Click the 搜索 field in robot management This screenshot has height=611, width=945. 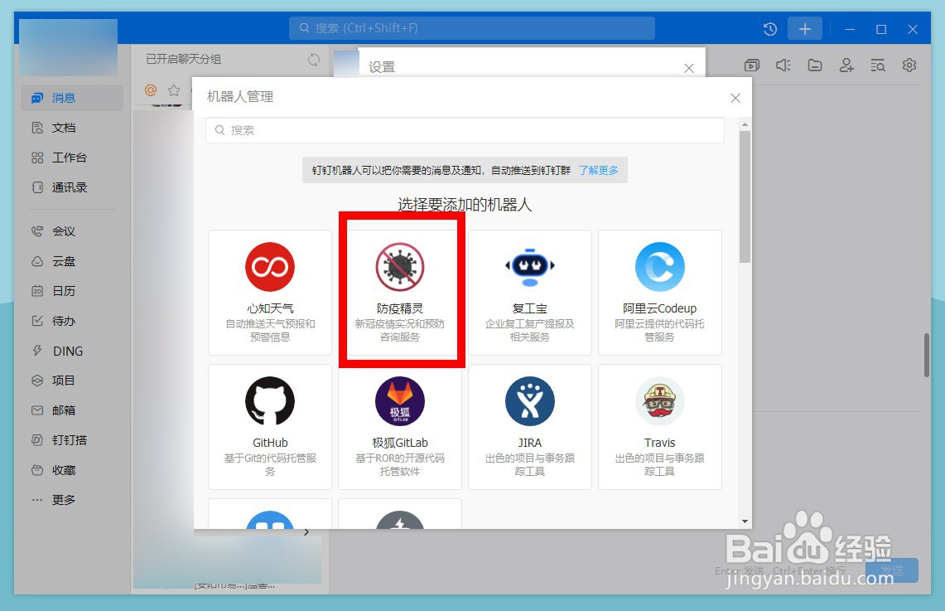pyautogui.click(x=465, y=130)
